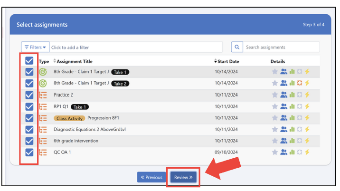Click star icon for 6th grade intervention
The height and width of the screenshot is (191, 340).
[x=275, y=141]
